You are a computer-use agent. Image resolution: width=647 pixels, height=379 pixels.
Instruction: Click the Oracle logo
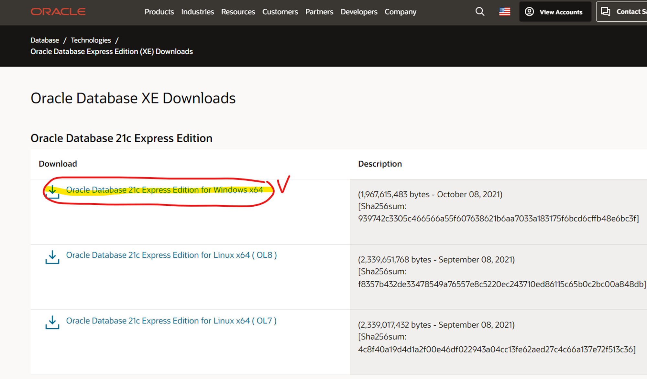(58, 12)
